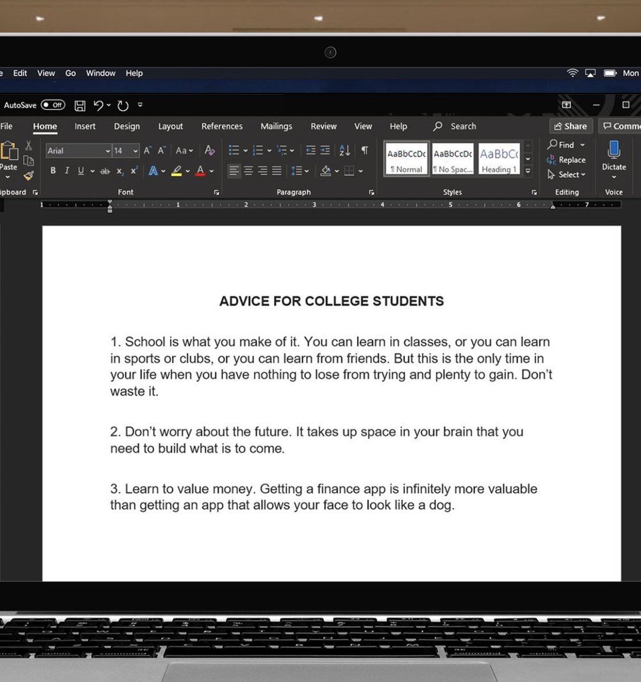The height and width of the screenshot is (682, 641).
Task: Undo the last action
Action: point(98,105)
